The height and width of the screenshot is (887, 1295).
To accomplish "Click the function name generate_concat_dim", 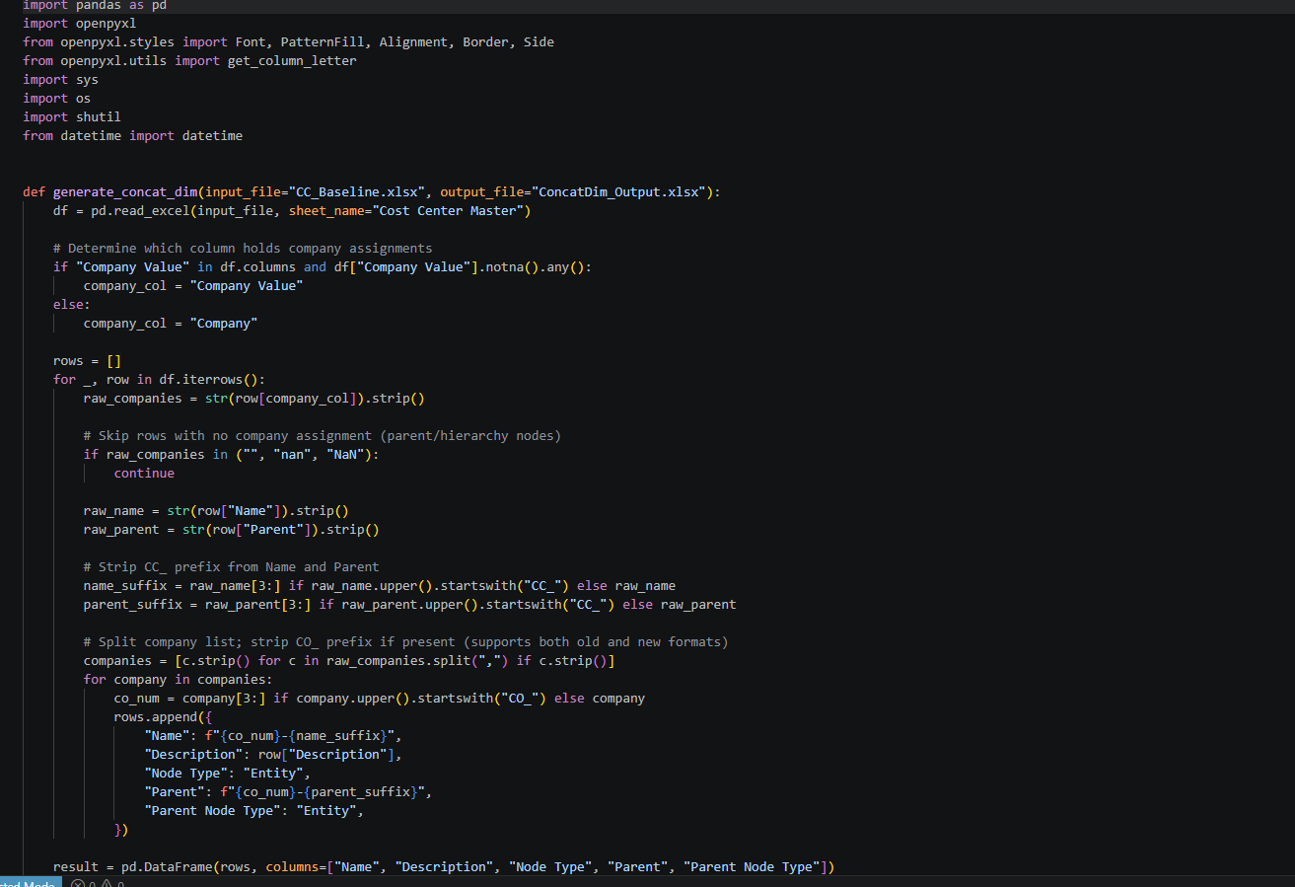I will point(125,192).
